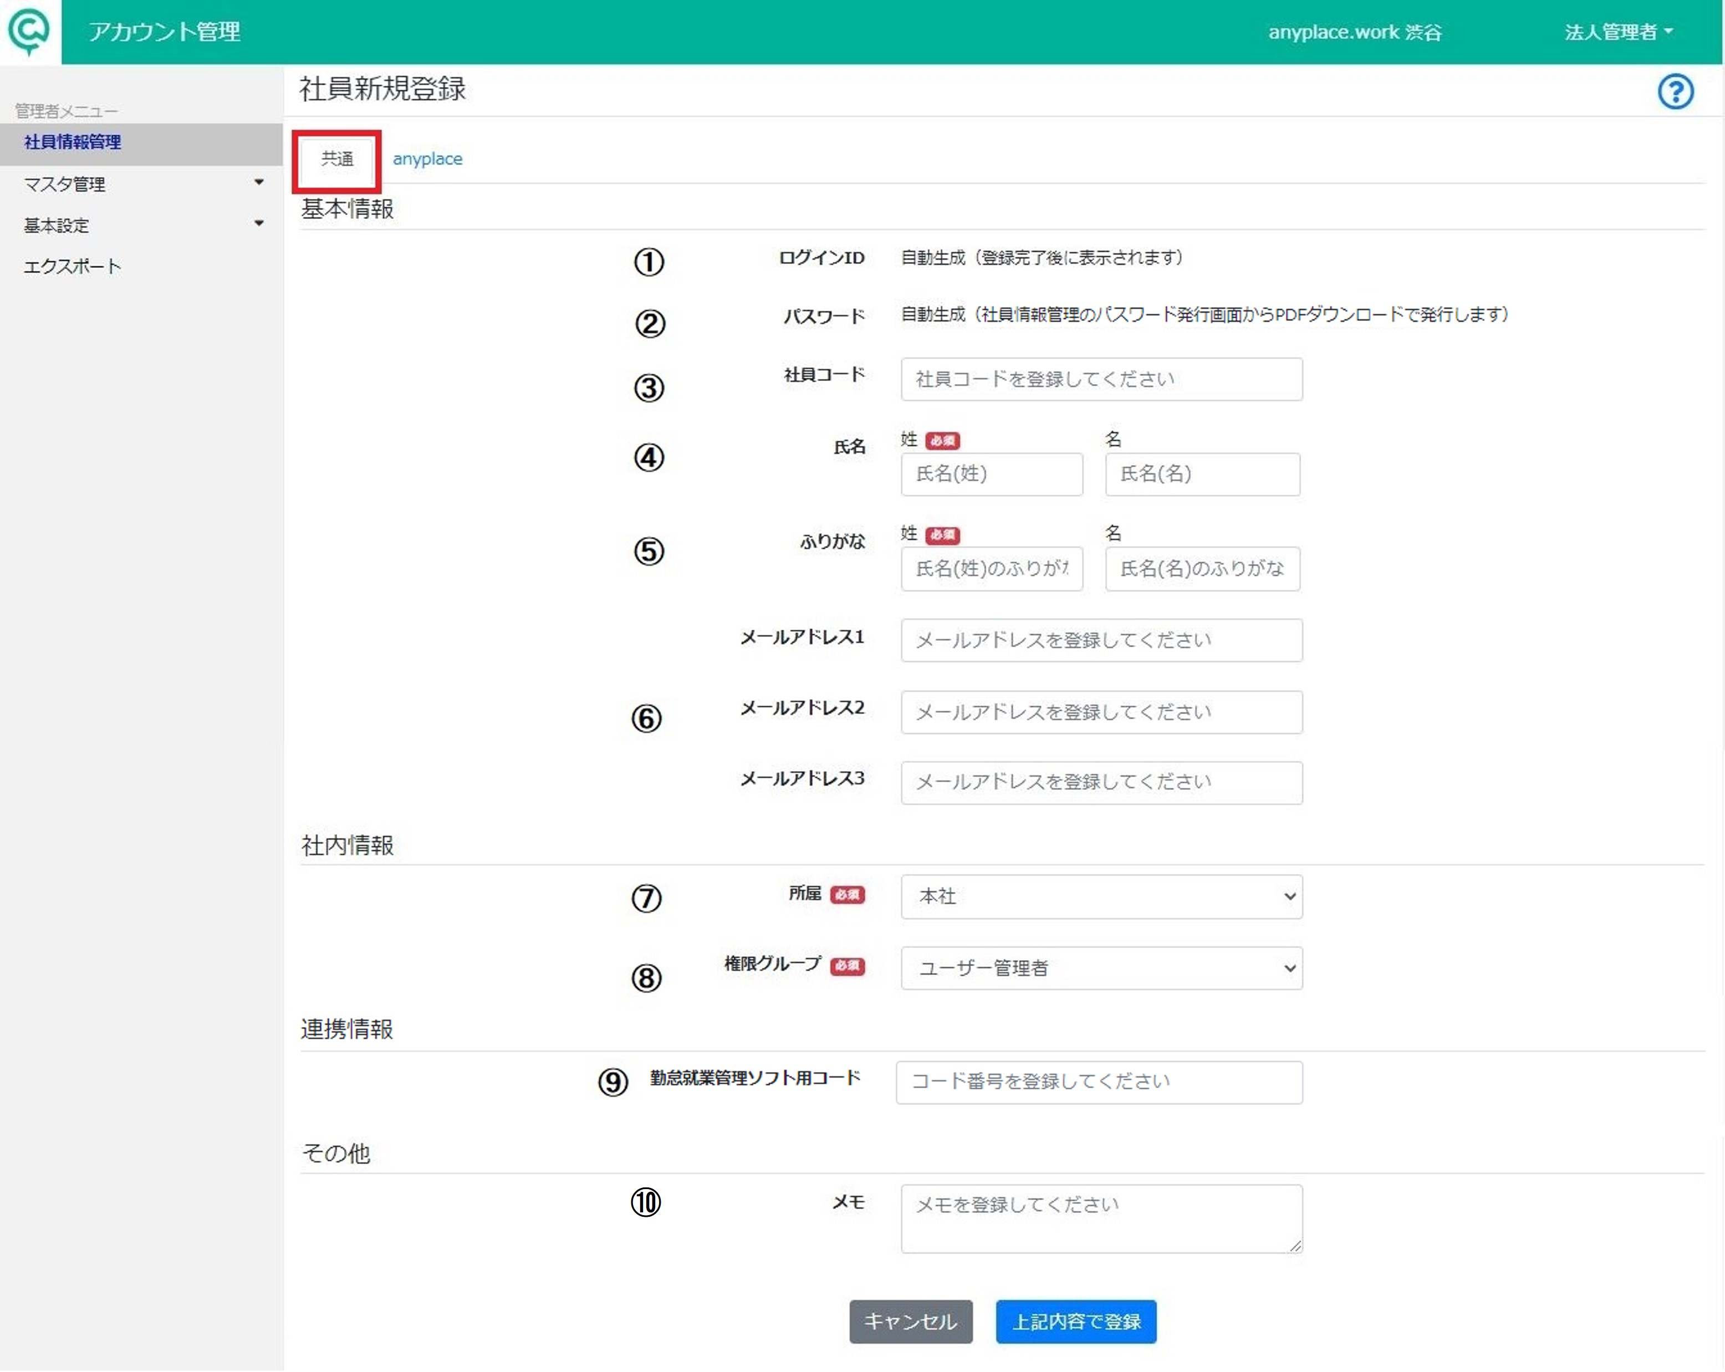The width and height of the screenshot is (1725, 1372).
Task: Expand the マスタ管理 menu arrow
Action: [x=258, y=182]
